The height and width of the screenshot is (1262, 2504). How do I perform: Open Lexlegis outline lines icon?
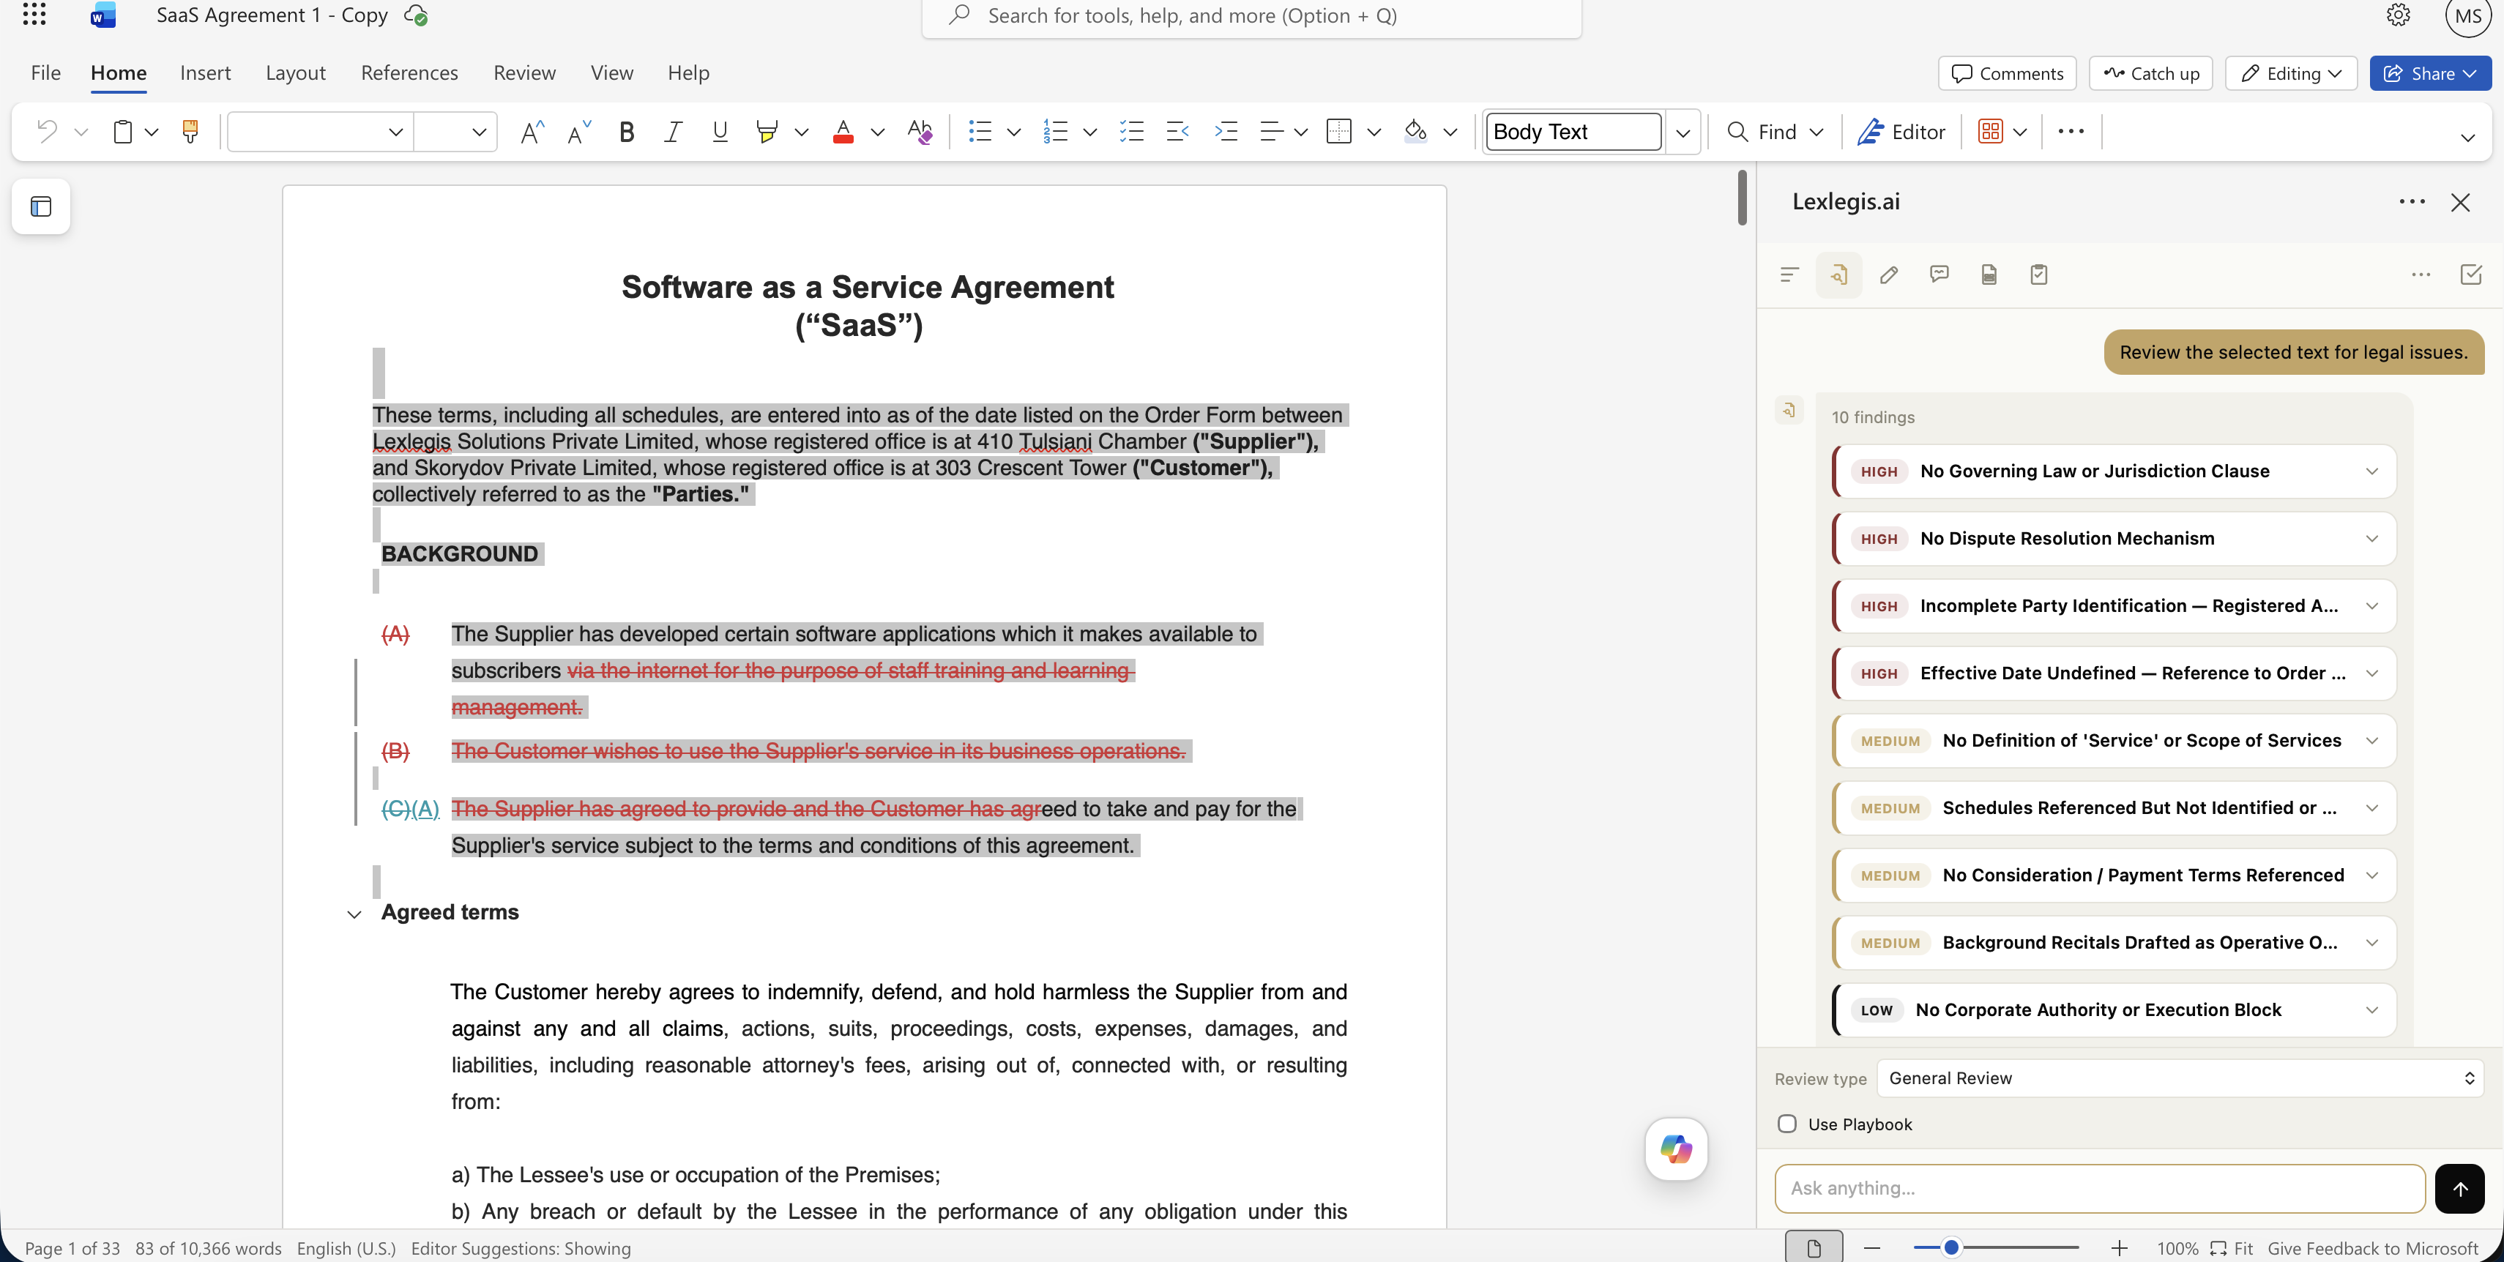(x=1789, y=275)
